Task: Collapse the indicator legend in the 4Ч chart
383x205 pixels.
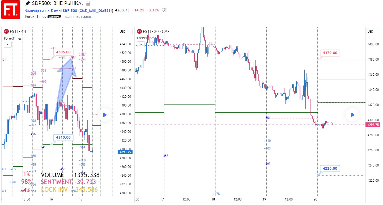Action: point(8,45)
